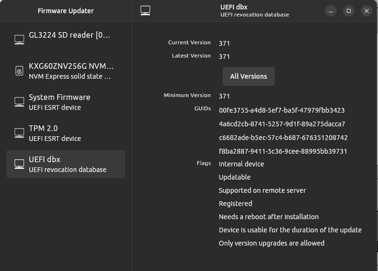Choose the TPM 2.0 device entry

[x=66, y=133]
